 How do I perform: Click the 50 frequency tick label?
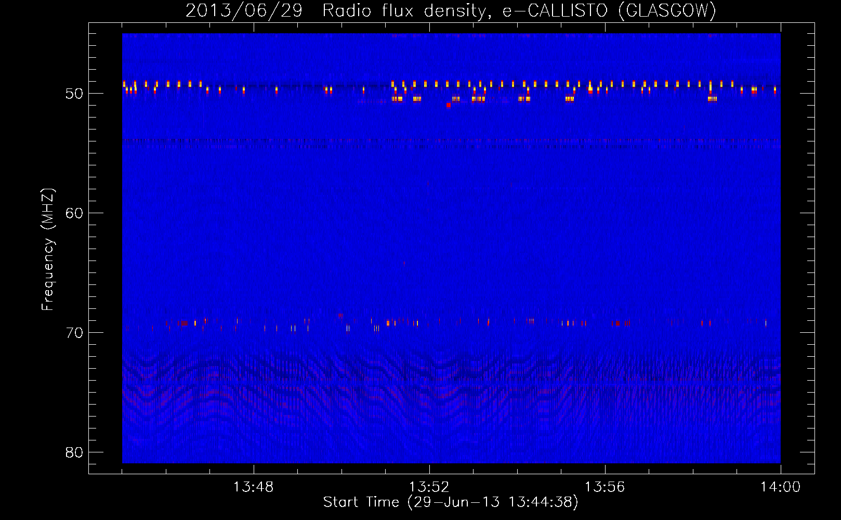(x=74, y=94)
